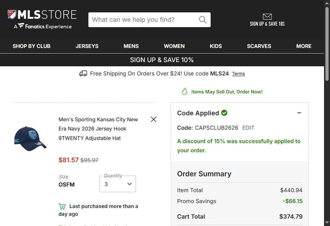The width and height of the screenshot is (330, 226).
Task: Click the navy hat product thumbnail
Action: [x=30, y=139]
